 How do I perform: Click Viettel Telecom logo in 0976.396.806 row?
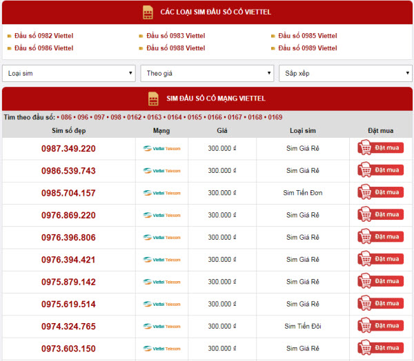point(162,238)
